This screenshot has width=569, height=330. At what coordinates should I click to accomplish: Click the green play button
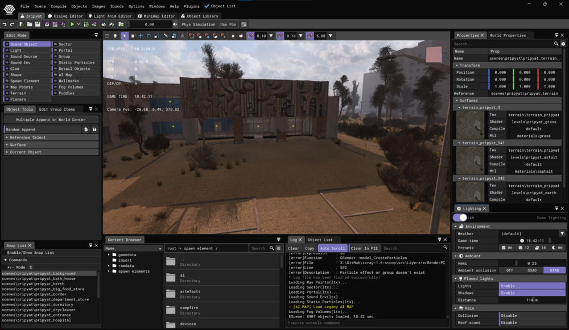click(72, 24)
